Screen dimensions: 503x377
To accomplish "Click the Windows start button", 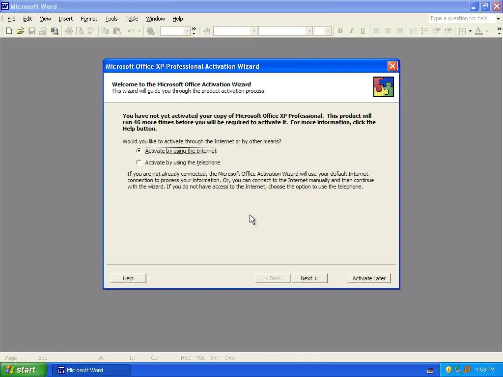I will tap(24, 370).
